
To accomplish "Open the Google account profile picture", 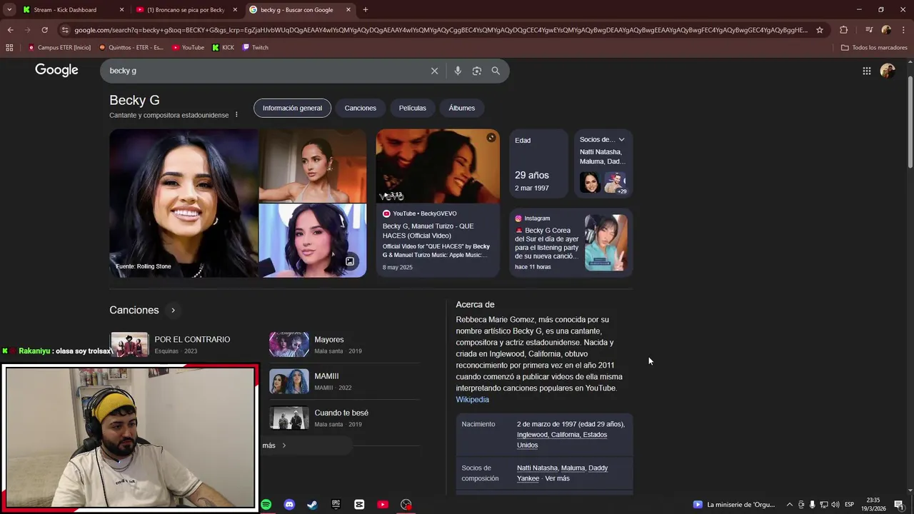I will (888, 71).
